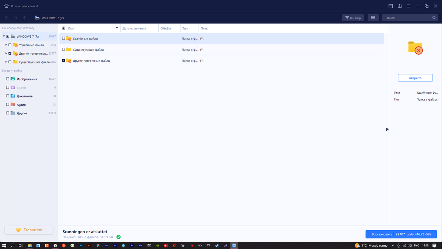Viewport: 442px width, 249px height.
Task: Sort by Путь column header
Action: click(204, 28)
